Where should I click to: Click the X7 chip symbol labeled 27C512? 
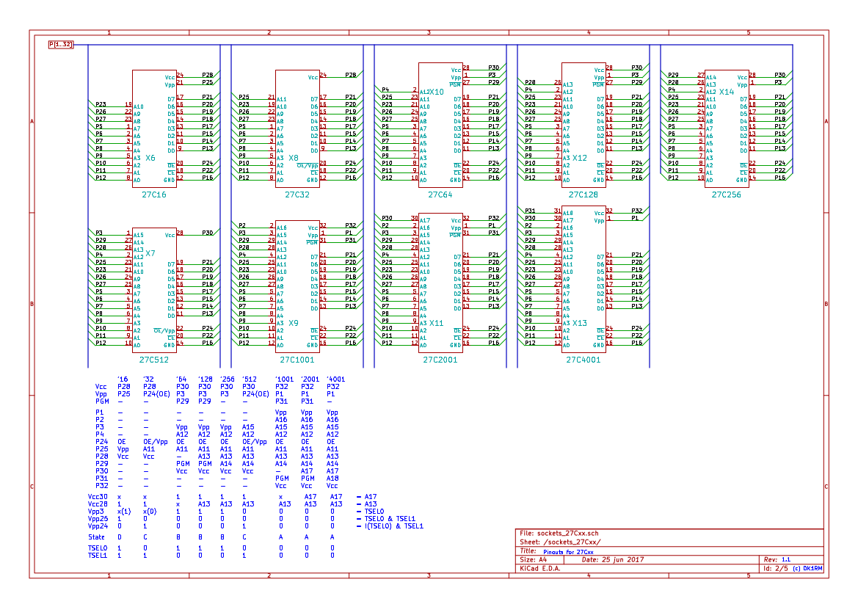coord(154,290)
